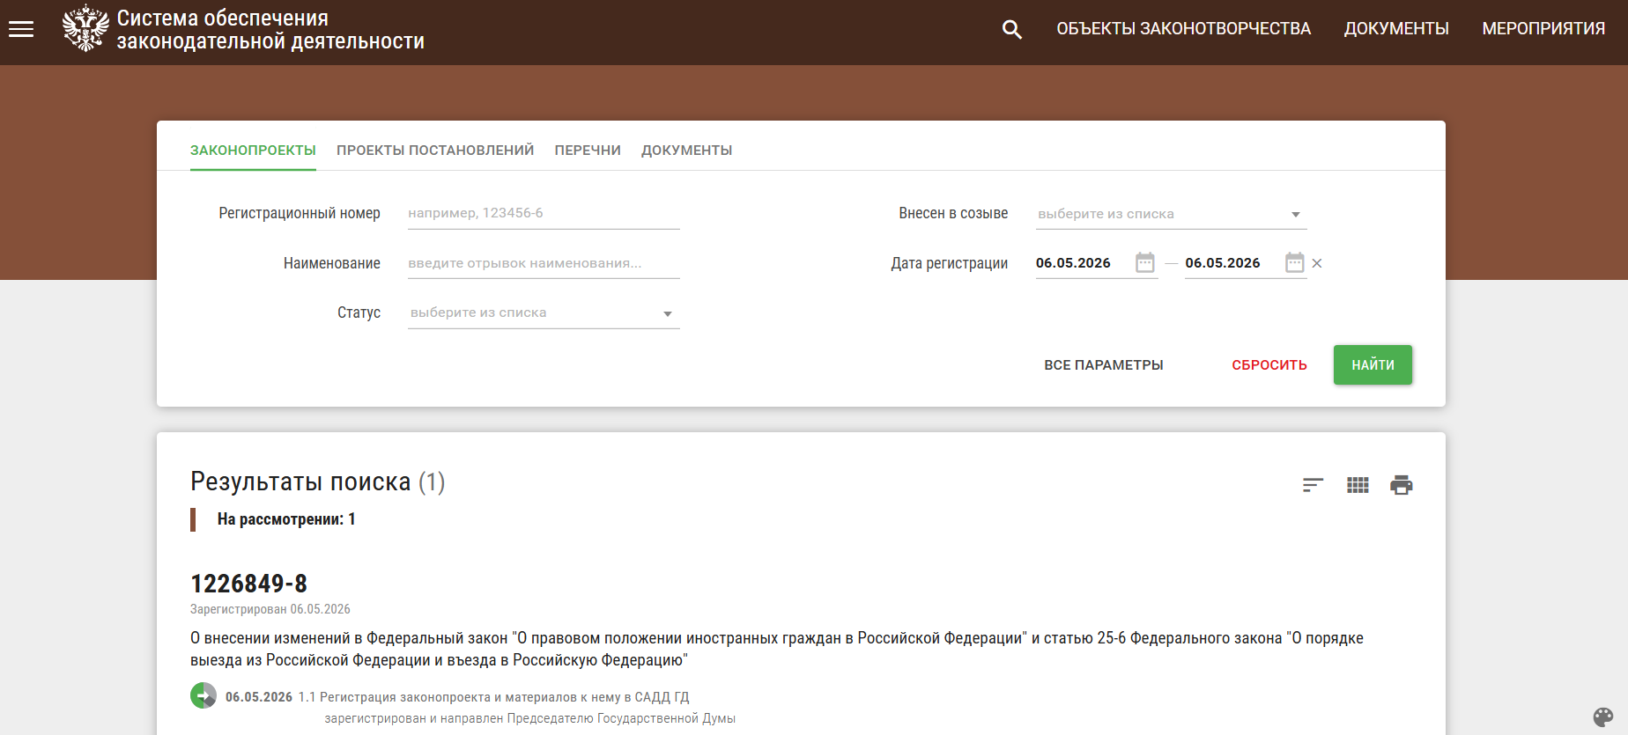Open the color theme palette icon
The height and width of the screenshot is (735, 1628).
click(1603, 717)
